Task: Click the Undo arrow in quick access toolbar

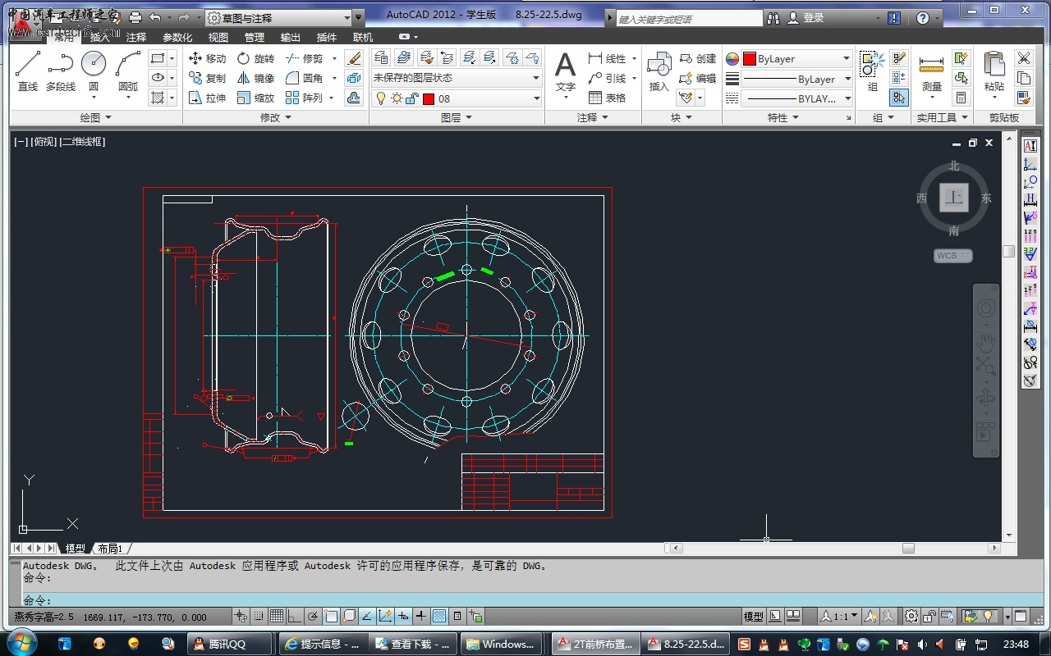Action: tap(155, 17)
